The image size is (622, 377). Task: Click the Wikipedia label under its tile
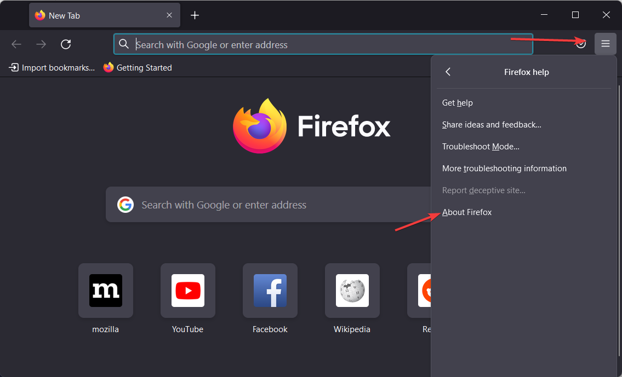pyautogui.click(x=352, y=329)
